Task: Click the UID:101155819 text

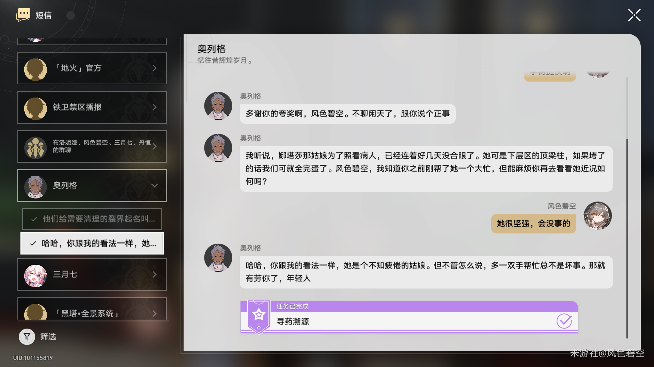Action: pos(33,358)
